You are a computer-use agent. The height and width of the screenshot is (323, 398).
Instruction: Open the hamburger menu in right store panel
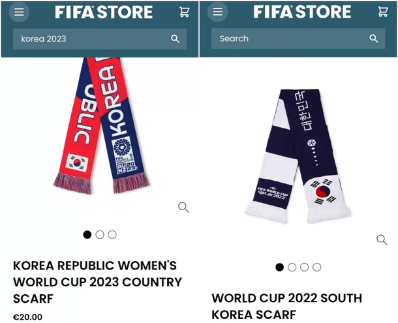(x=217, y=12)
